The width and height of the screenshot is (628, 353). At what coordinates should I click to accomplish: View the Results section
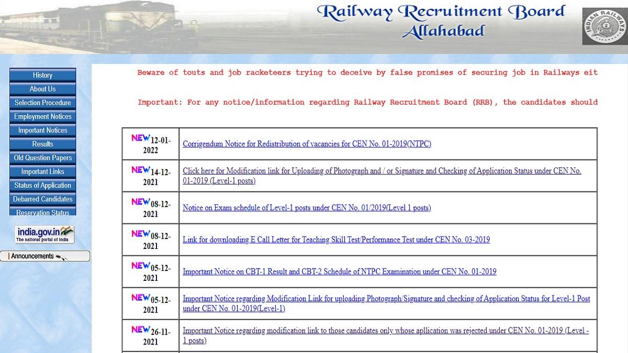click(42, 144)
